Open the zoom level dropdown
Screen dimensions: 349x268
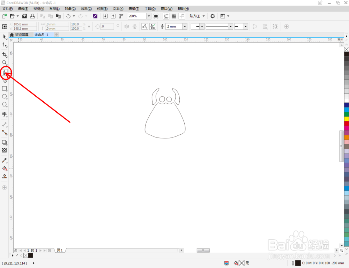coord(149,16)
